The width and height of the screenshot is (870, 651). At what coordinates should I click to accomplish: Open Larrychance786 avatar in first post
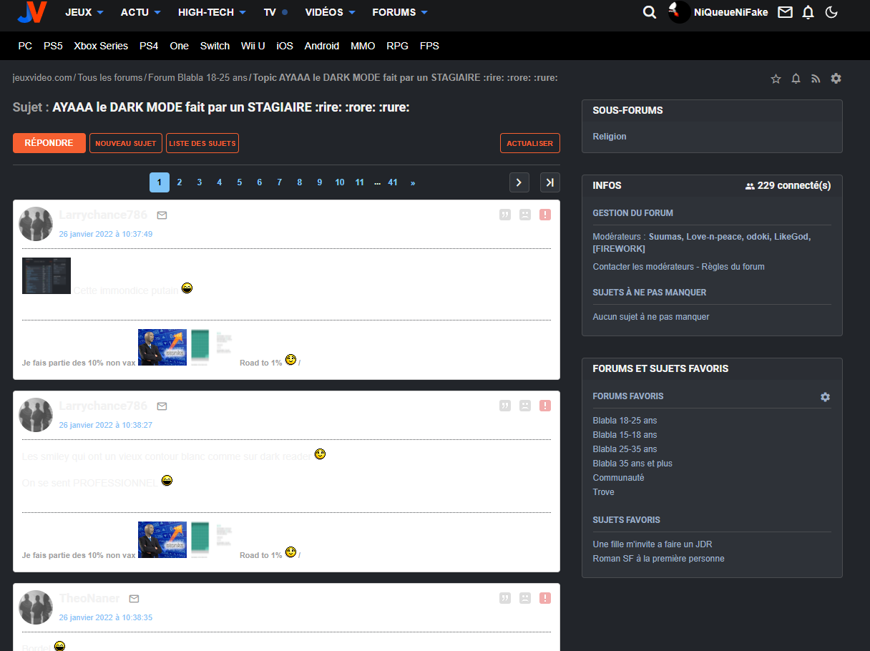pyautogui.click(x=36, y=224)
